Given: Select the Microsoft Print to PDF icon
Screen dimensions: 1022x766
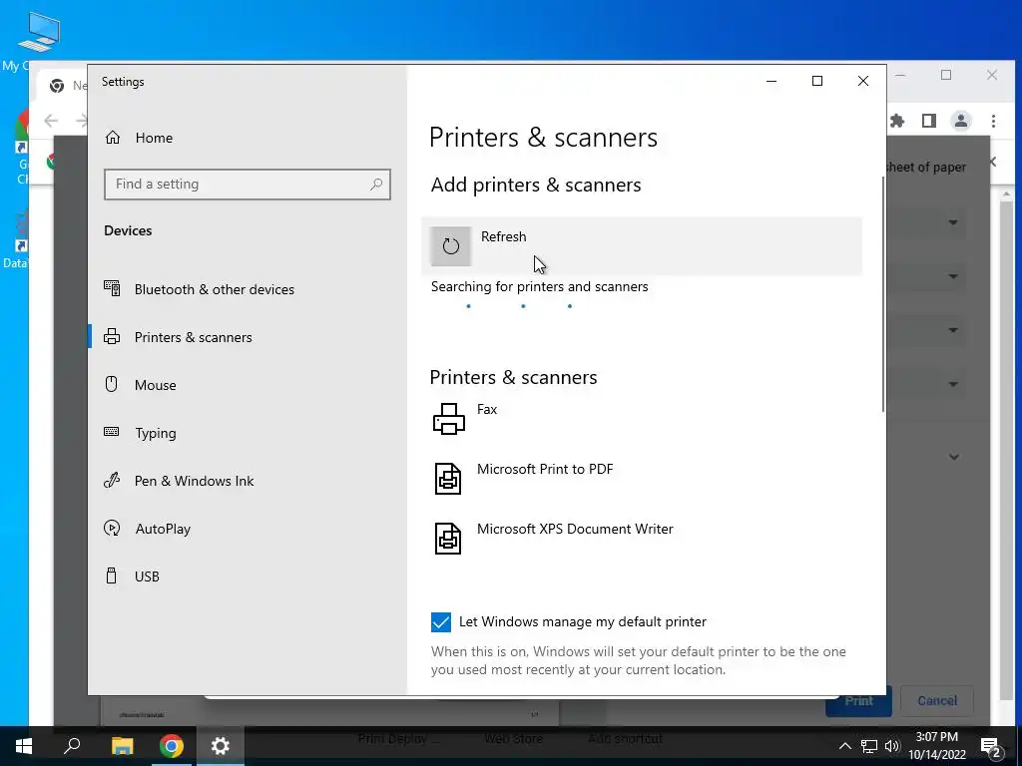Looking at the screenshot, I should 448,479.
